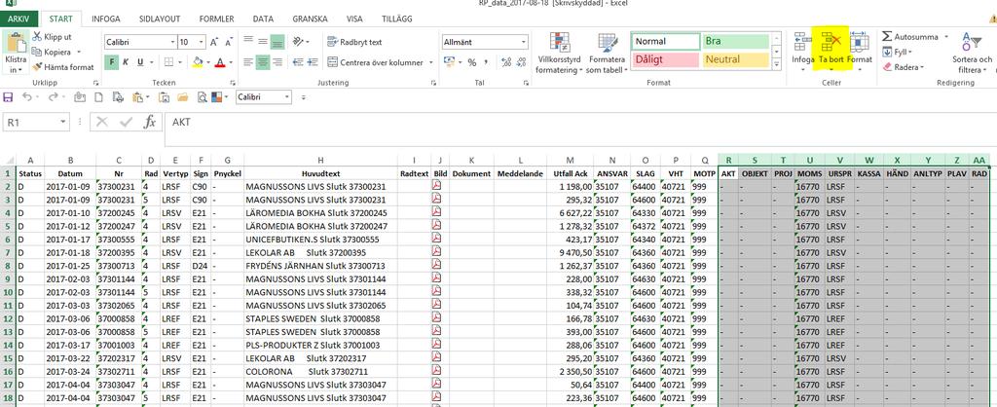Apply yellow fill color bucket
This screenshot has height=407, width=997.
[x=198, y=62]
